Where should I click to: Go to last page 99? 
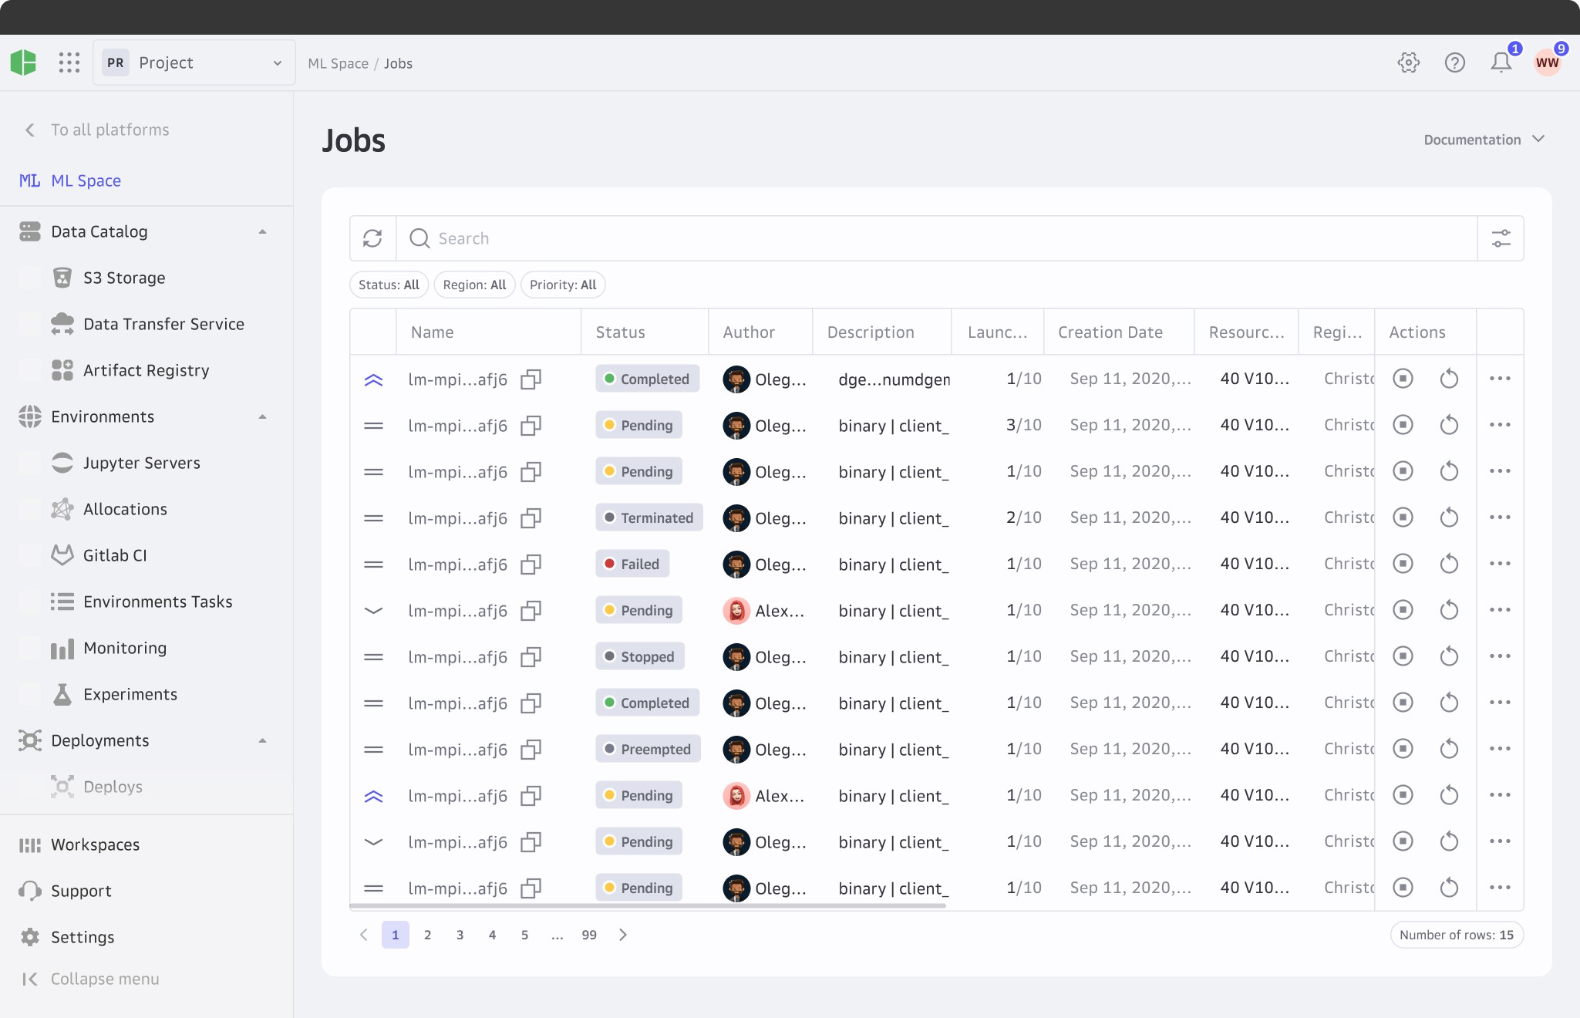[589, 935]
